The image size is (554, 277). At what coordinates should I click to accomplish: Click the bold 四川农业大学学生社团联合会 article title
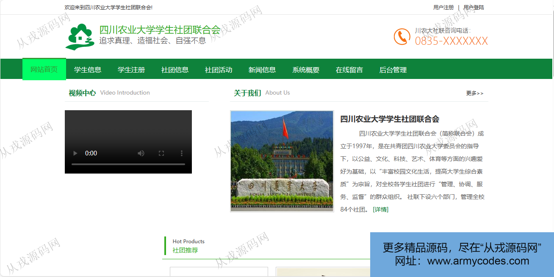pyautogui.click(x=390, y=119)
